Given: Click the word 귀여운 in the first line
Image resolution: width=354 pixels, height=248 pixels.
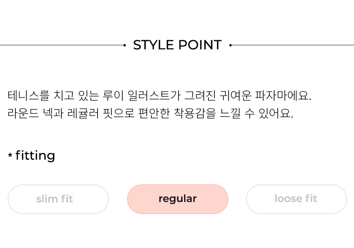Looking at the screenshot, I should [236, 95].
